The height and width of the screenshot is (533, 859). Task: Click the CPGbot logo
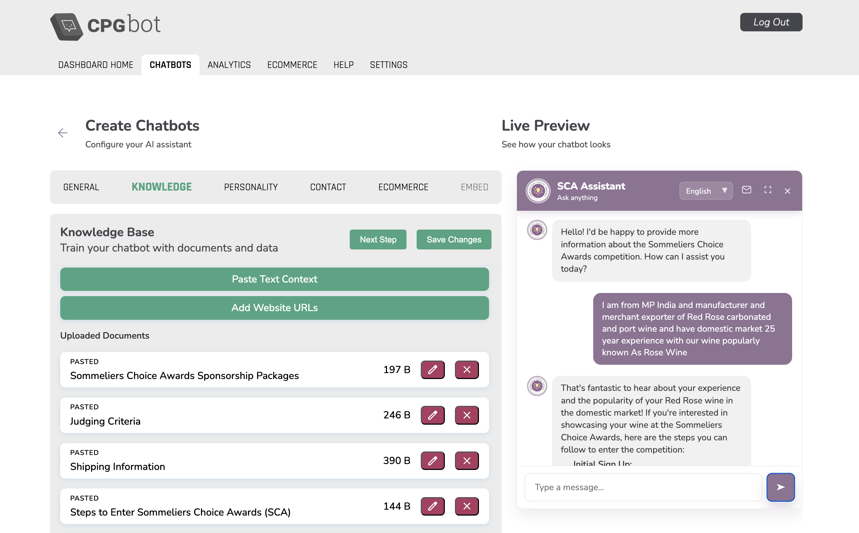click(105, 26)
